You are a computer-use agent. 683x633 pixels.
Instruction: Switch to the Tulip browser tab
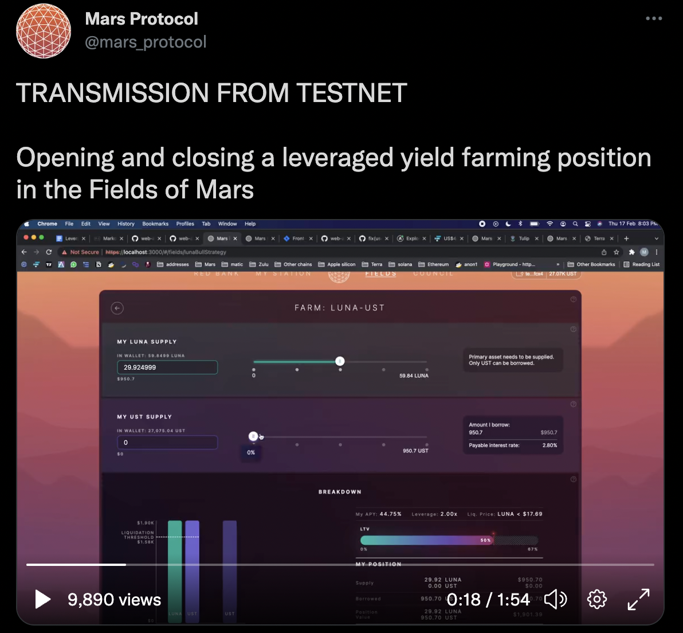[x=524, y=239]
